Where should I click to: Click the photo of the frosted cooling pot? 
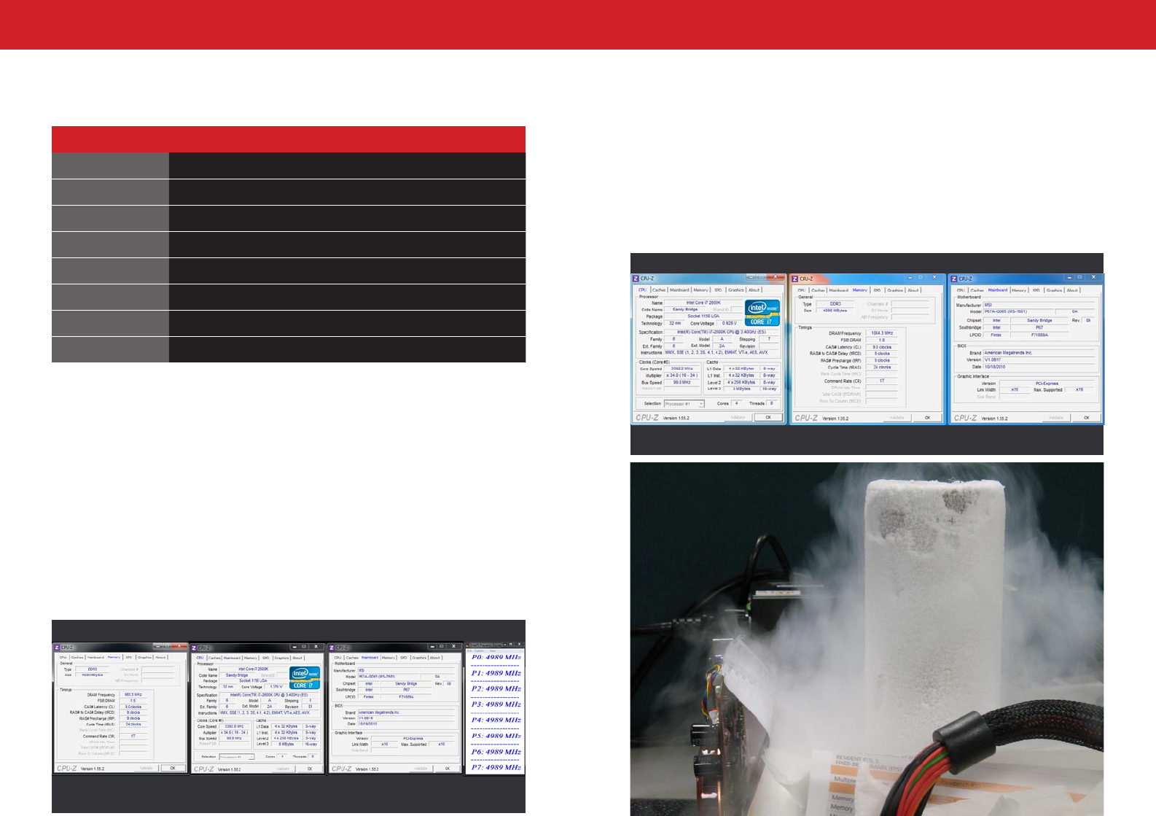tap(867, 639)
